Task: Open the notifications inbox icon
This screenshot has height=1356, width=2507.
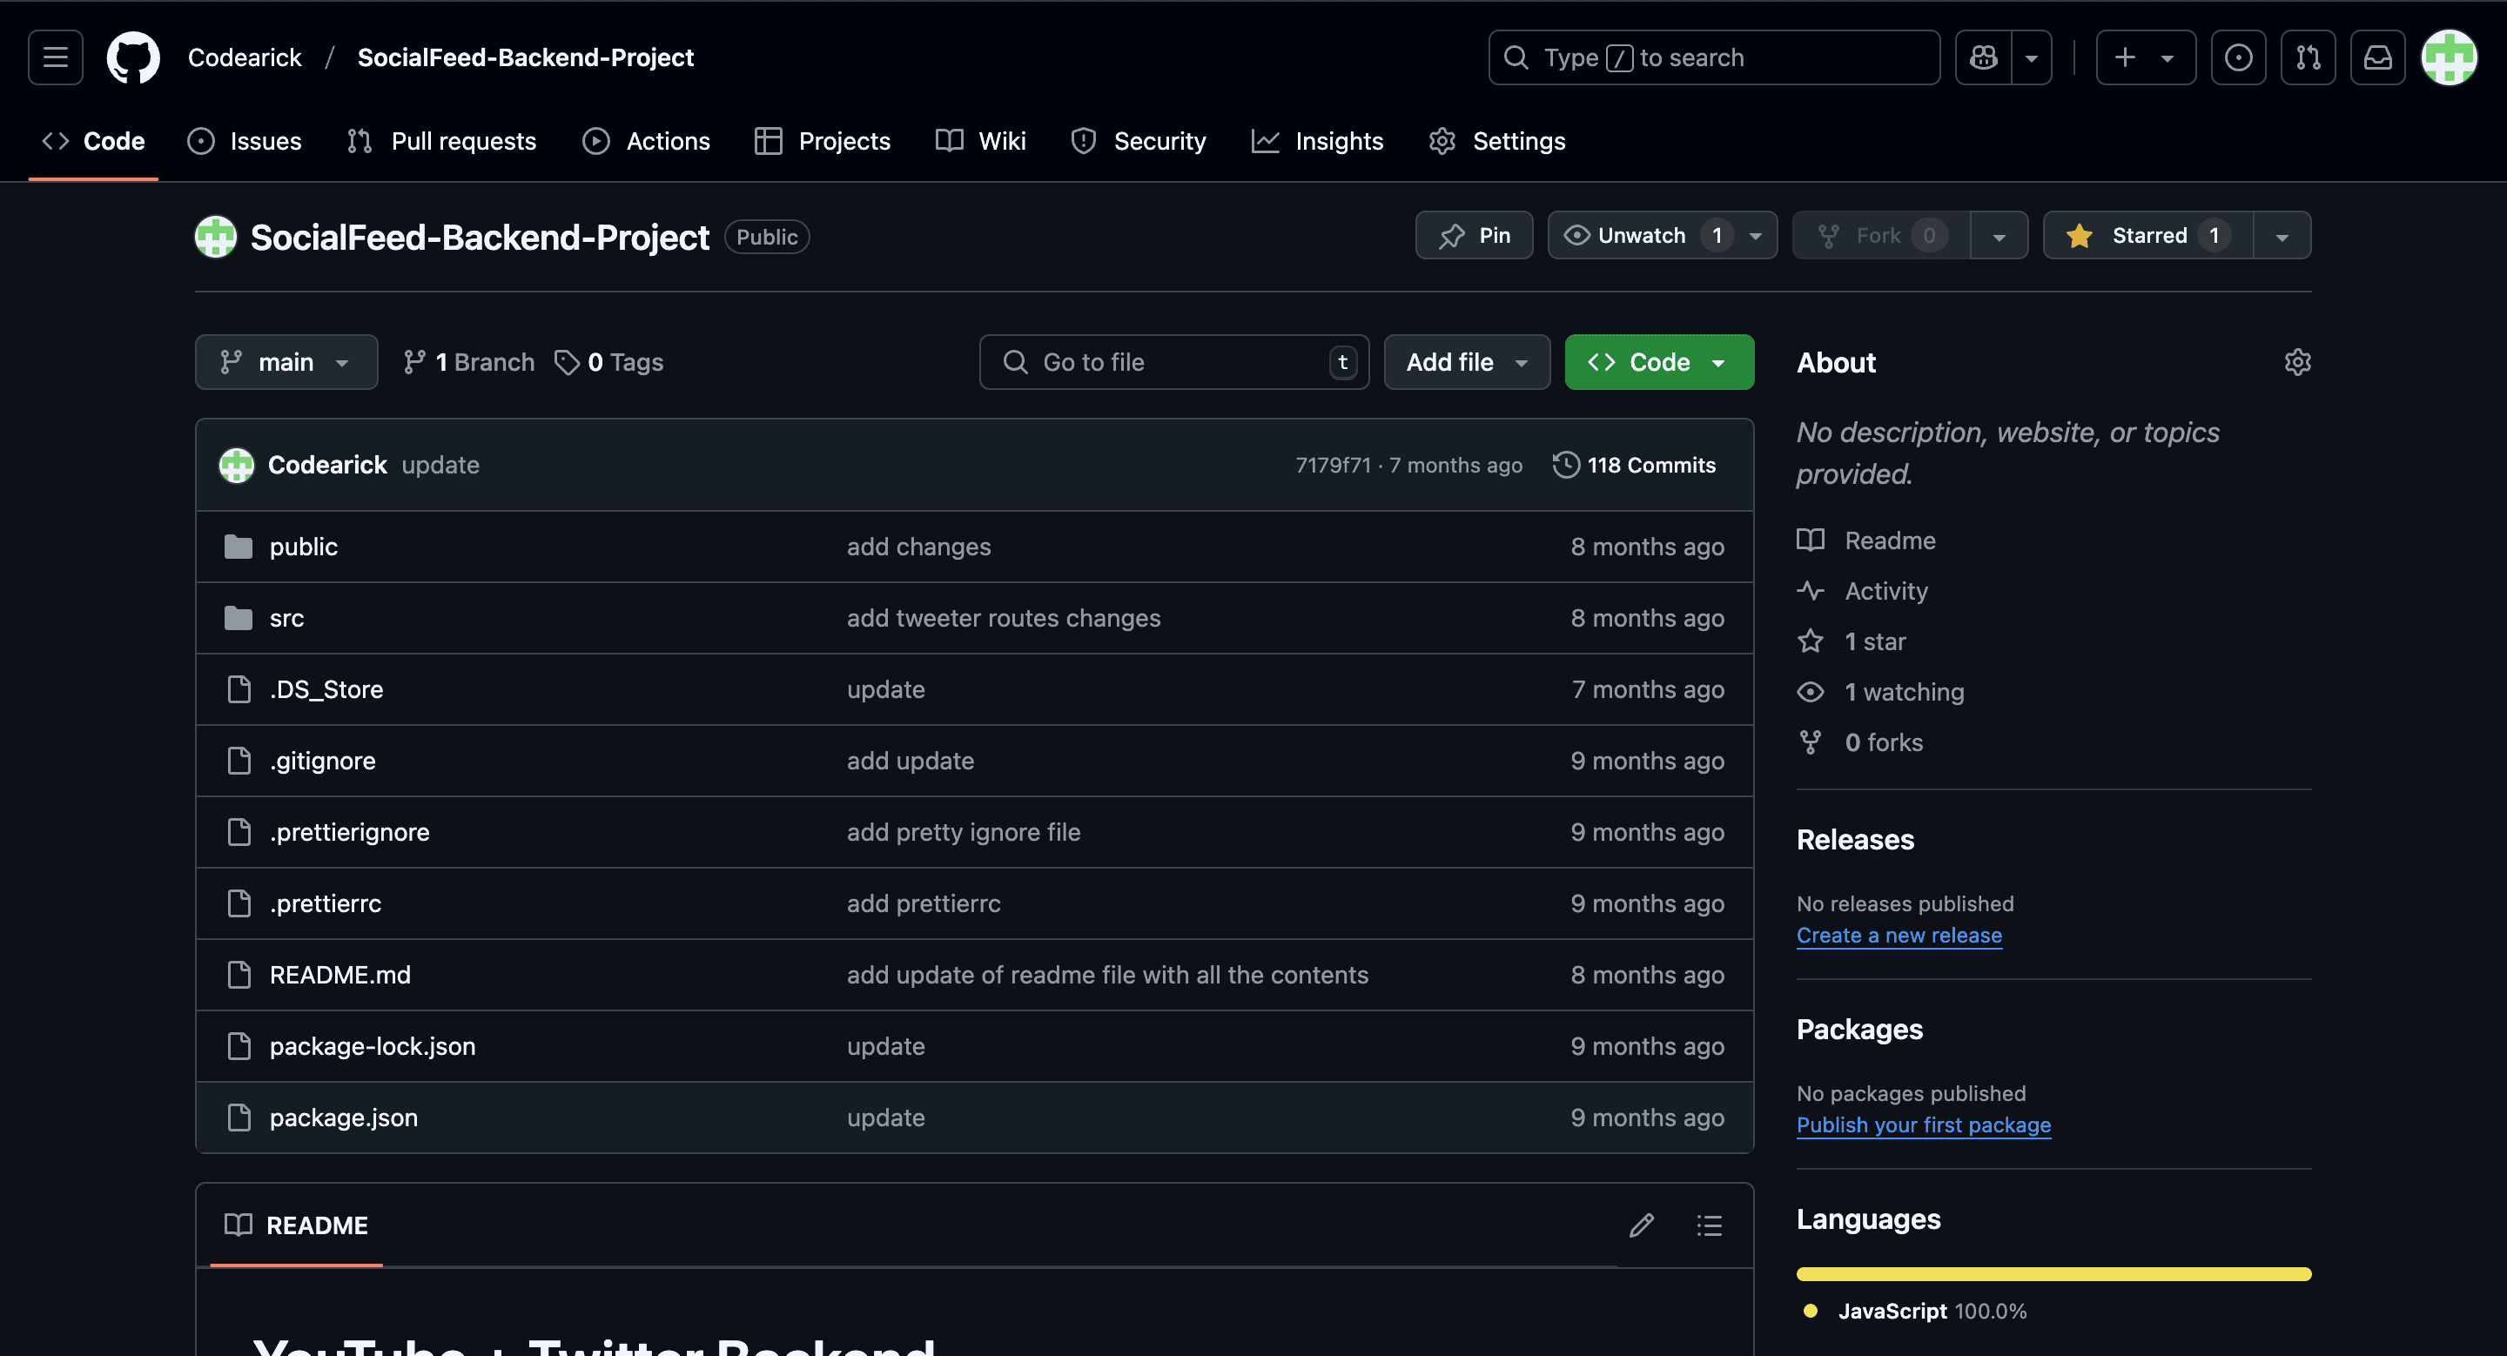Action: [x=2377, y=57]
